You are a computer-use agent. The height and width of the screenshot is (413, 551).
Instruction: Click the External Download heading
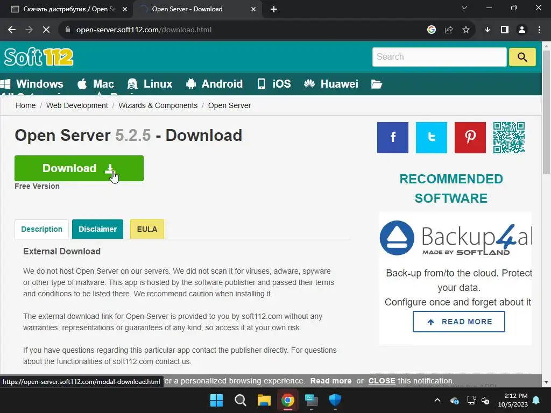pos(62,252)
